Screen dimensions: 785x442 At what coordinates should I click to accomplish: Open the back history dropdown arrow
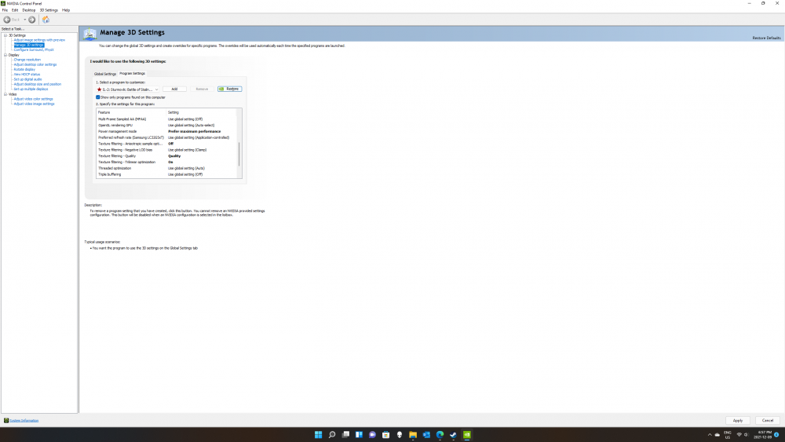coord(24,20)
